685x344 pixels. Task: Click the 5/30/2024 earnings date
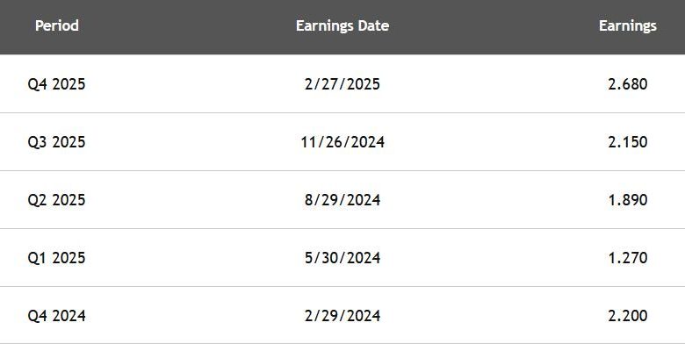coord(342,258)
